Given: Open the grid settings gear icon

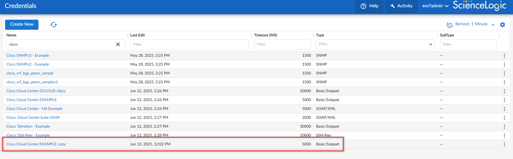Looking at the screenshot, I should pos(503,25).
